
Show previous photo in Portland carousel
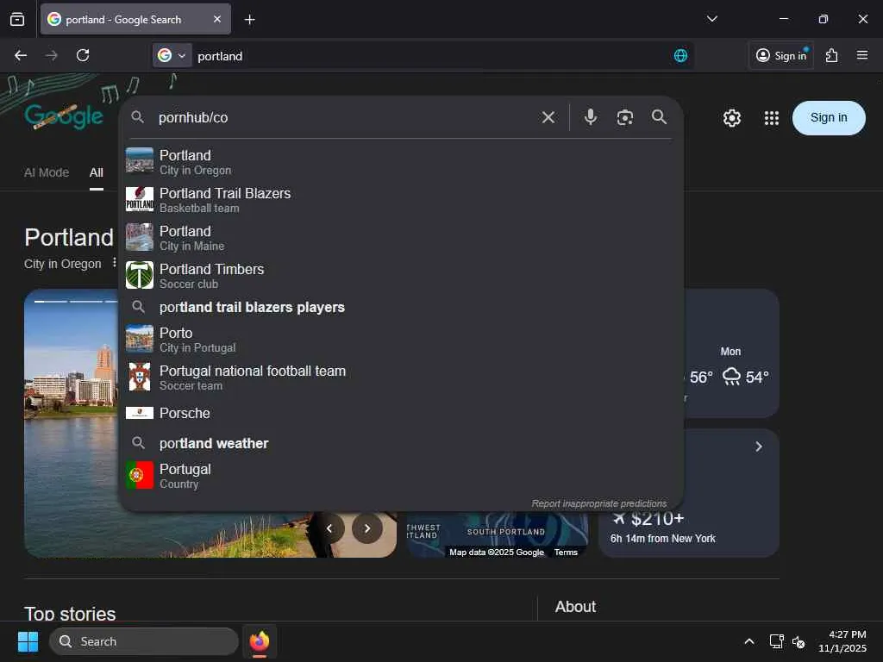pyautogui.click(x=329, y=528)
